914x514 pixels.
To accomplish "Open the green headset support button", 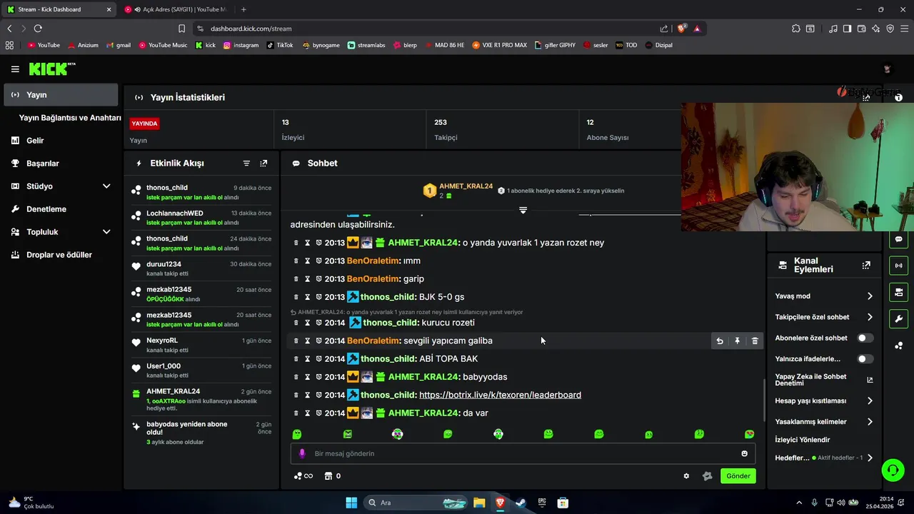I will click(x=893, y=470).
